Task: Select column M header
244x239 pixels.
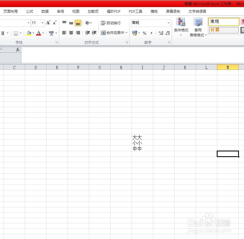Action: click(228, 67)
